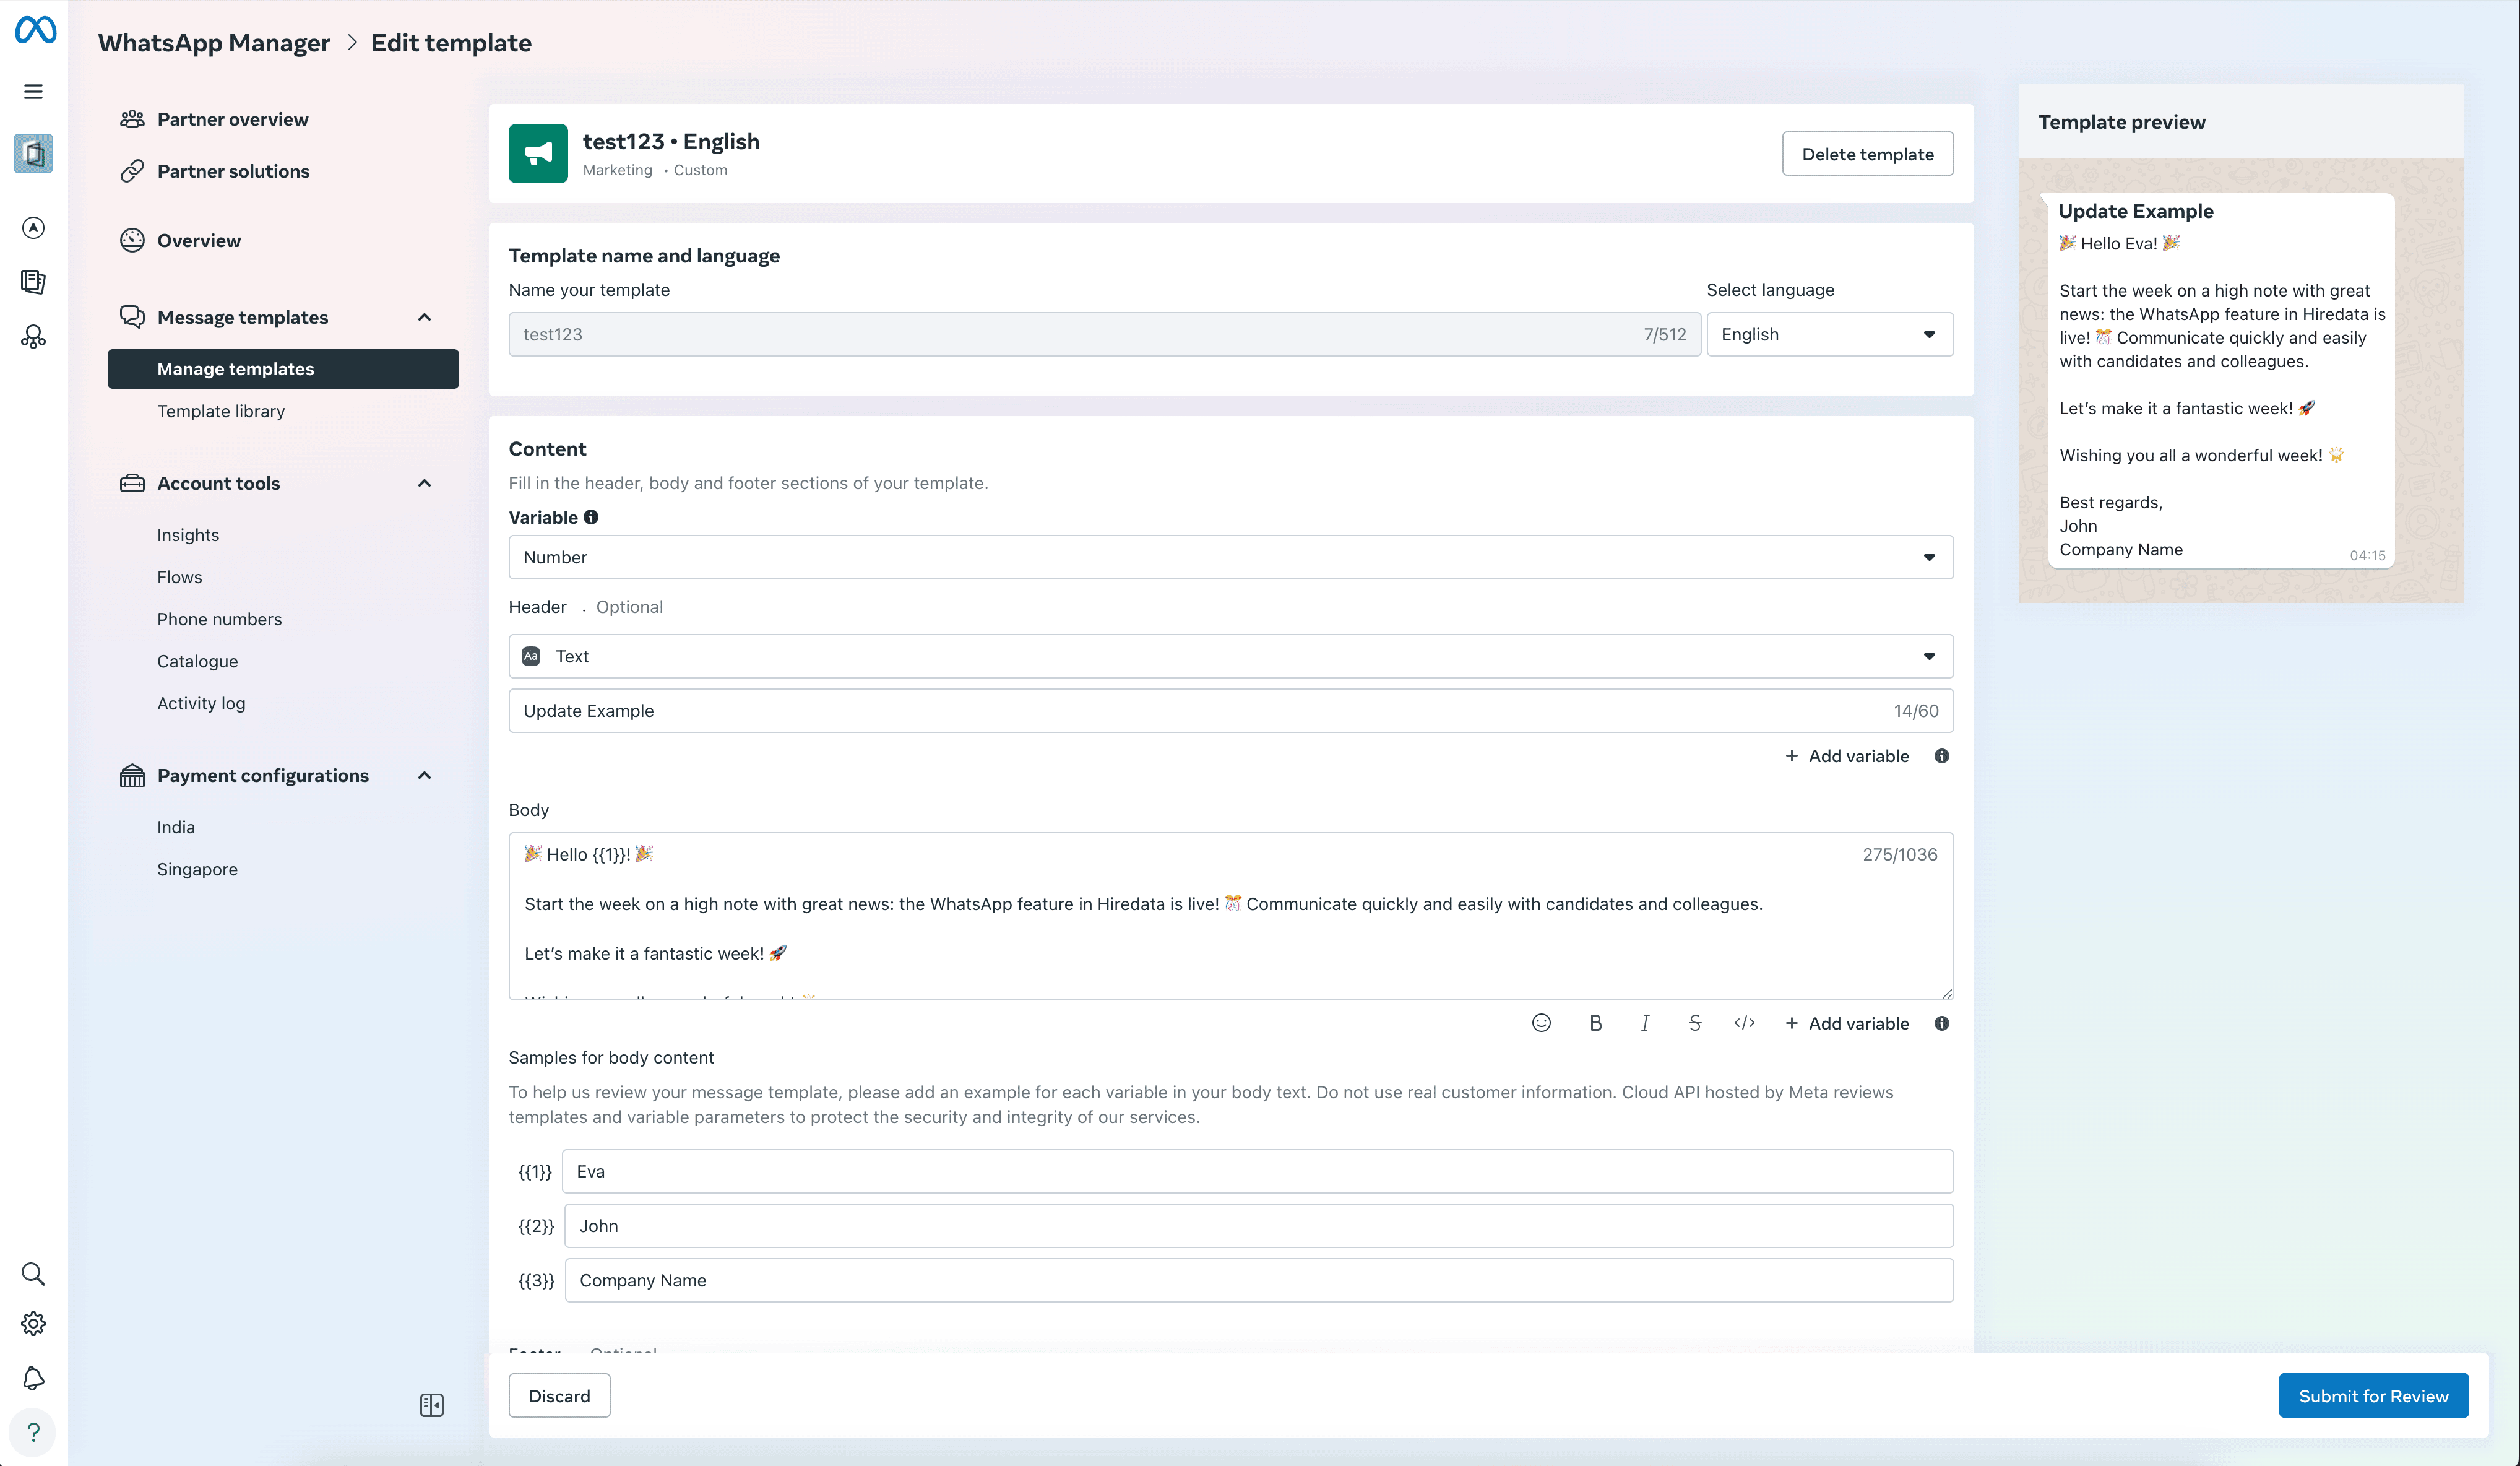Apply italic formatting to body
This screenshot has height=1466, width=2520.
(x=1645, y=1023)
